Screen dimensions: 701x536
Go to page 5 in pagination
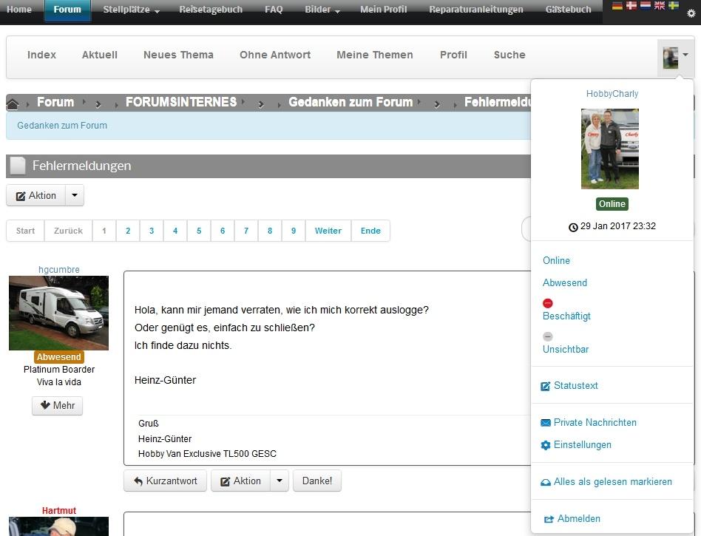(x=199, y=231)
